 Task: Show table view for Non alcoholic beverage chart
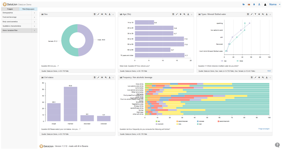click(x=252, y=78)
